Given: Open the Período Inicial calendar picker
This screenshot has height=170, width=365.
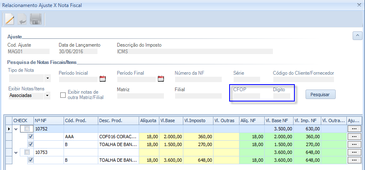Looking at the screenshot, I should (103, 79).
